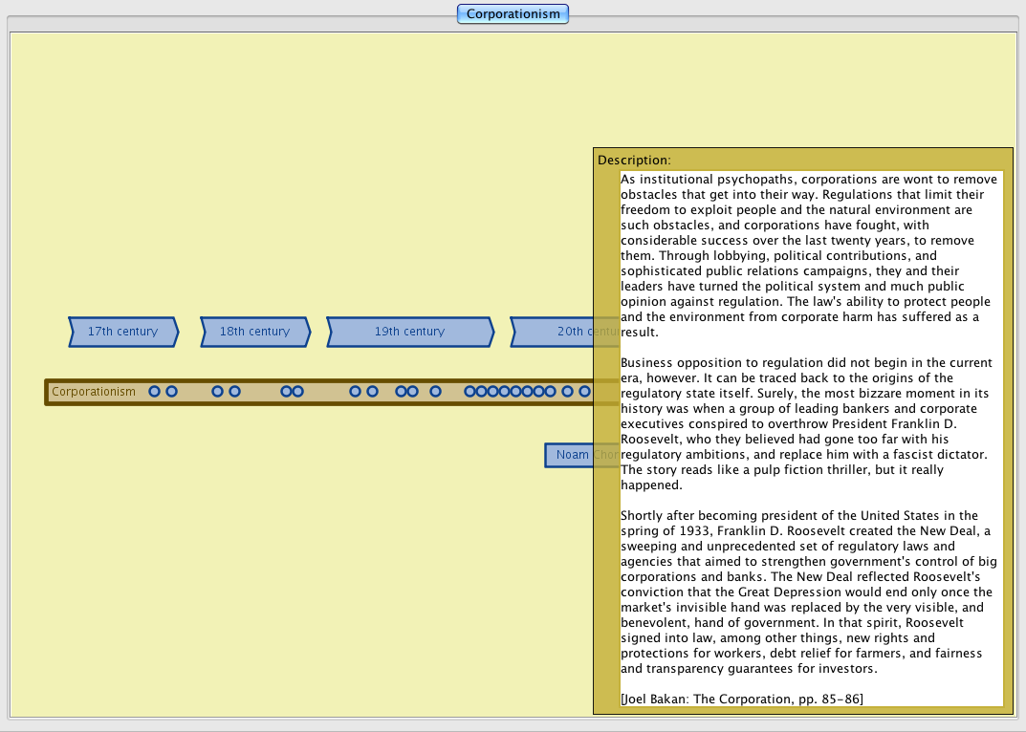Click the Corporationism label on the timeline band
This screenshot has height=732, width=1026.
tap(94, 392)
